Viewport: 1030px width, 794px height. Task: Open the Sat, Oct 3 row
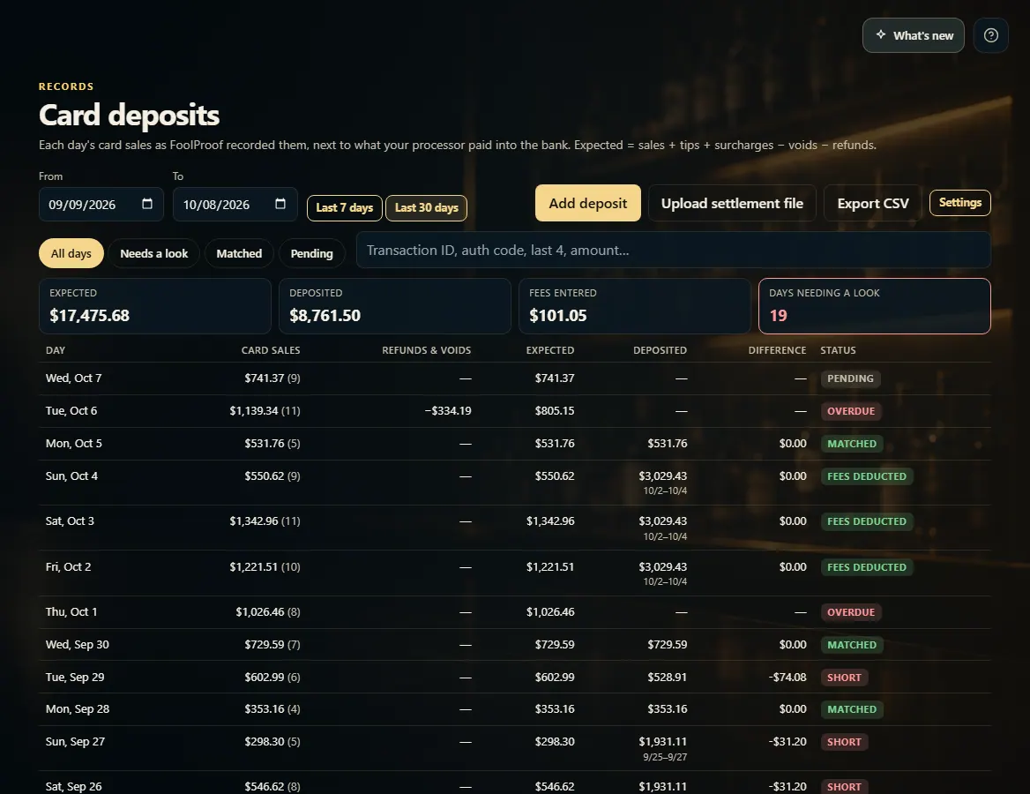514,528
